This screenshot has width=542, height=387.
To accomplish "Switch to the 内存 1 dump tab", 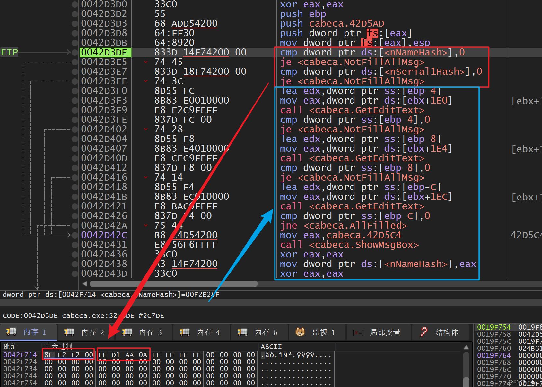I will [28, 332].
